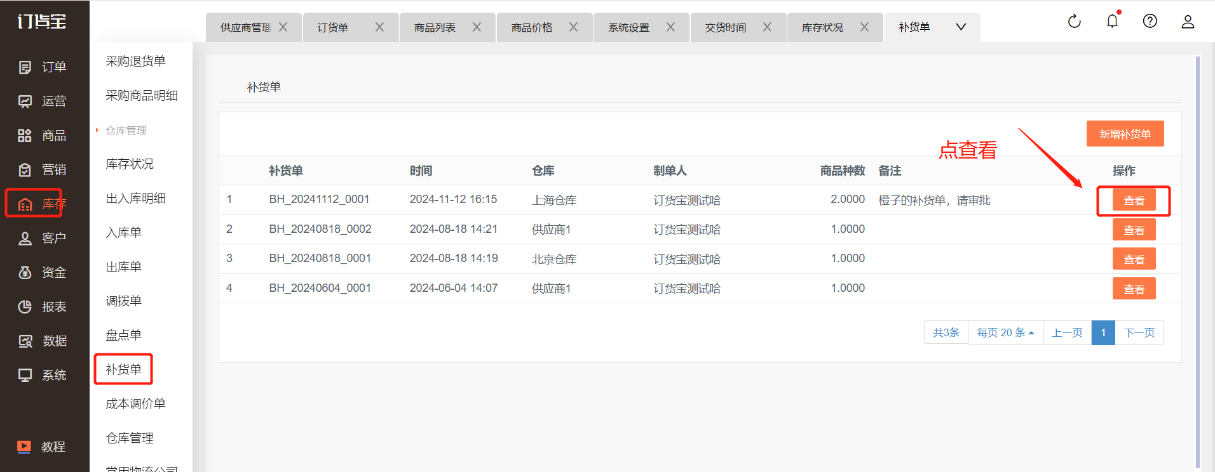Click the vertical scrollbar on right edge

pyautogui.click(x=1197, y=254)
